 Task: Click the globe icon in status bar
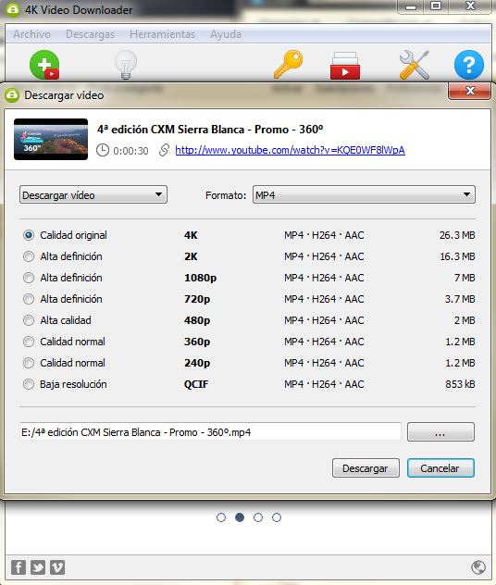pos(478,567)
